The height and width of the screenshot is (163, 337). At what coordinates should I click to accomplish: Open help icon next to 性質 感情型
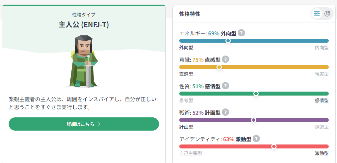(x=225, y=86)
